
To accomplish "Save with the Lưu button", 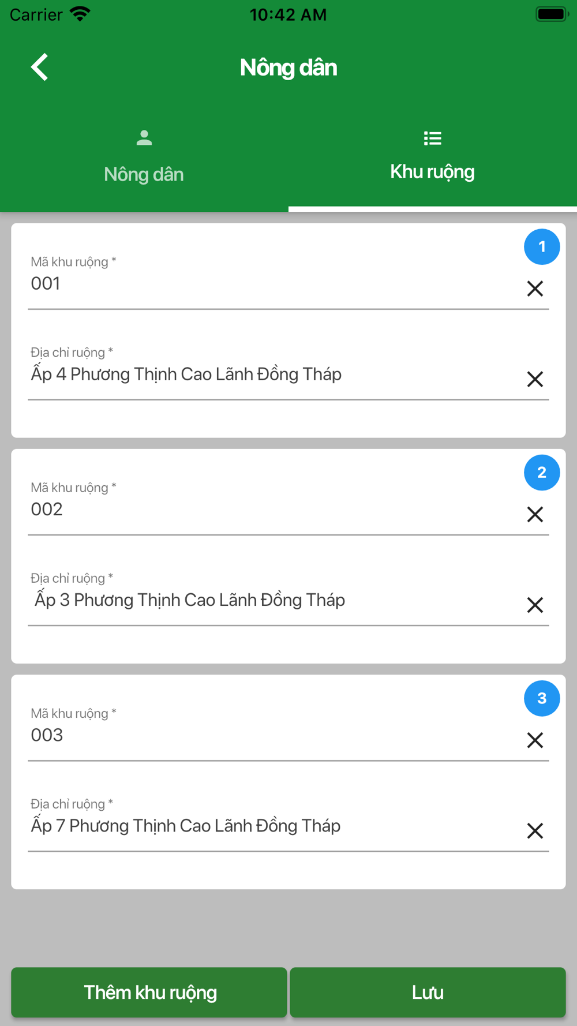I will click(x=428, y=992).
